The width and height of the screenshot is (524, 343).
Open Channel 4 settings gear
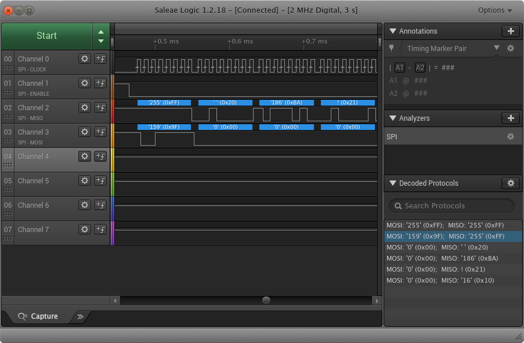pyautogui.click(x=85, y=157)
